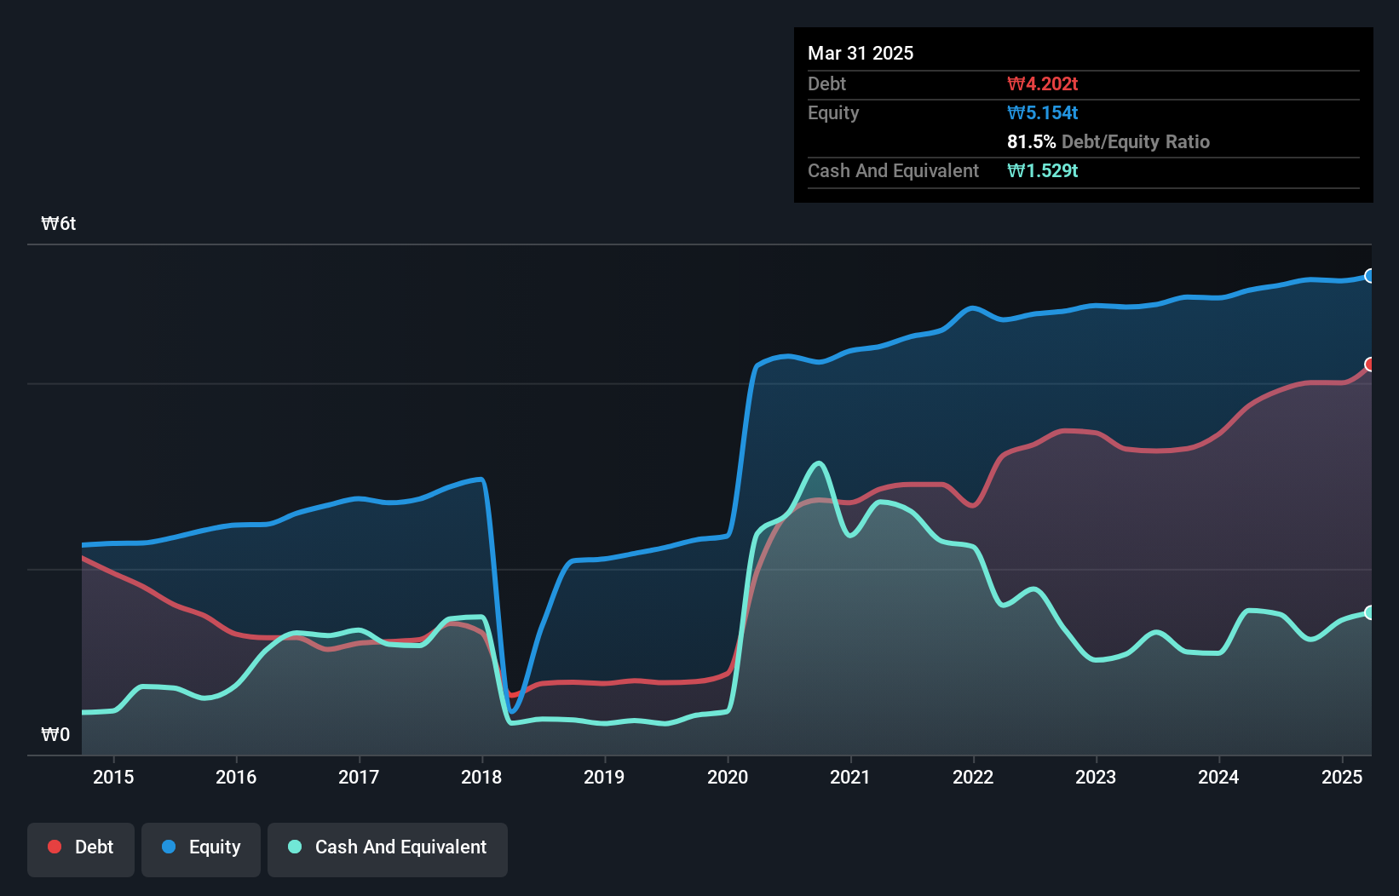Click the teal Cash endpoint marker

pyautogui.click(x=1370, y=612)
